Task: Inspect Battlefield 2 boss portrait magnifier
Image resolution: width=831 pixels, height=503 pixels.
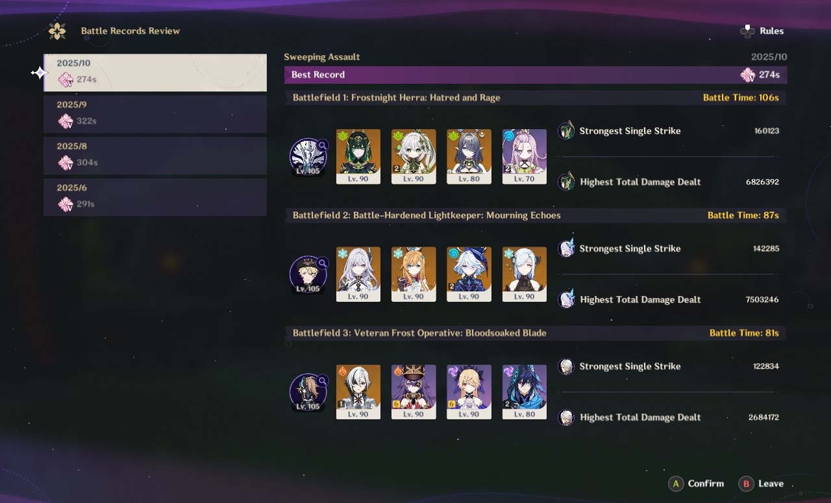Action: 323,264
